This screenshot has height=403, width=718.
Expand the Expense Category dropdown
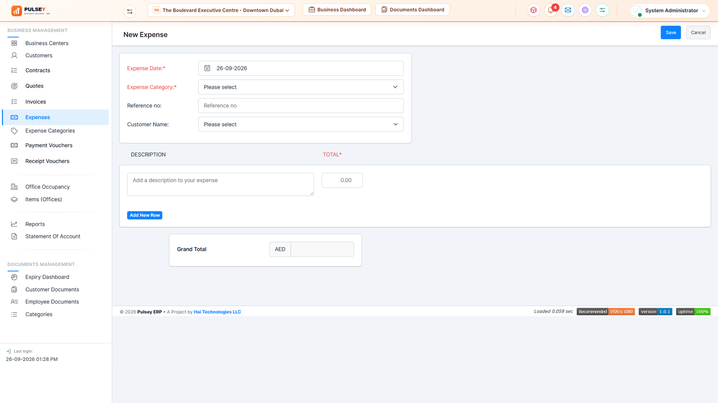(301, 87)
